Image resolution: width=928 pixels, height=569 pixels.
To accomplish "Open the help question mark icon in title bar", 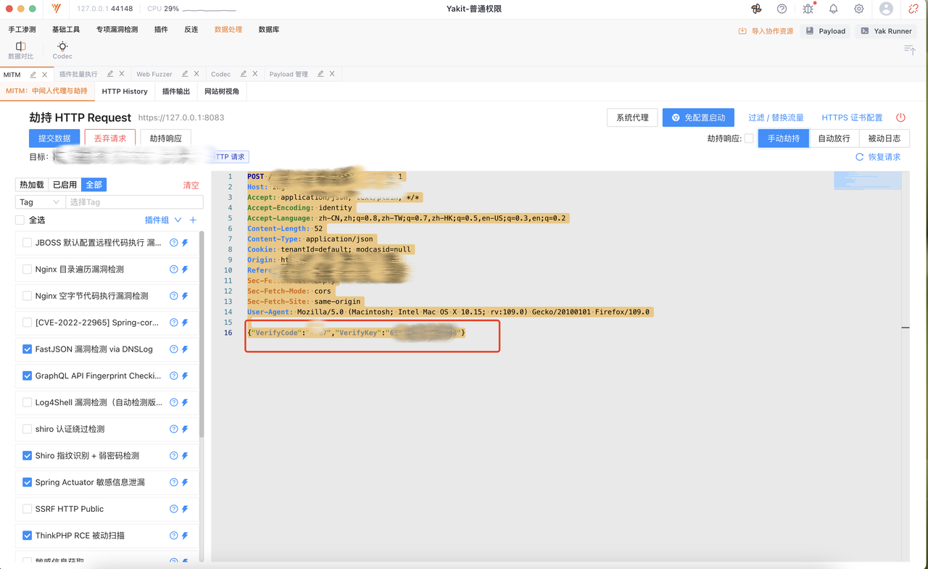I will coord(782,9).
